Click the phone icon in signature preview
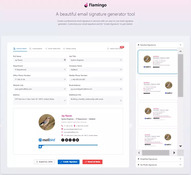 (x=62, y=126)
